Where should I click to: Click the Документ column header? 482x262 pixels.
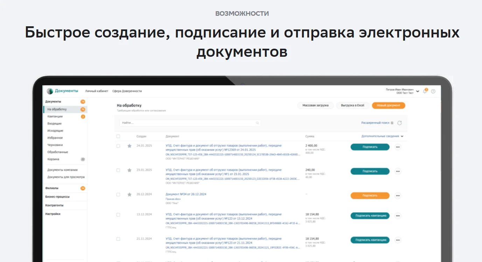click(x=172, y=136)
